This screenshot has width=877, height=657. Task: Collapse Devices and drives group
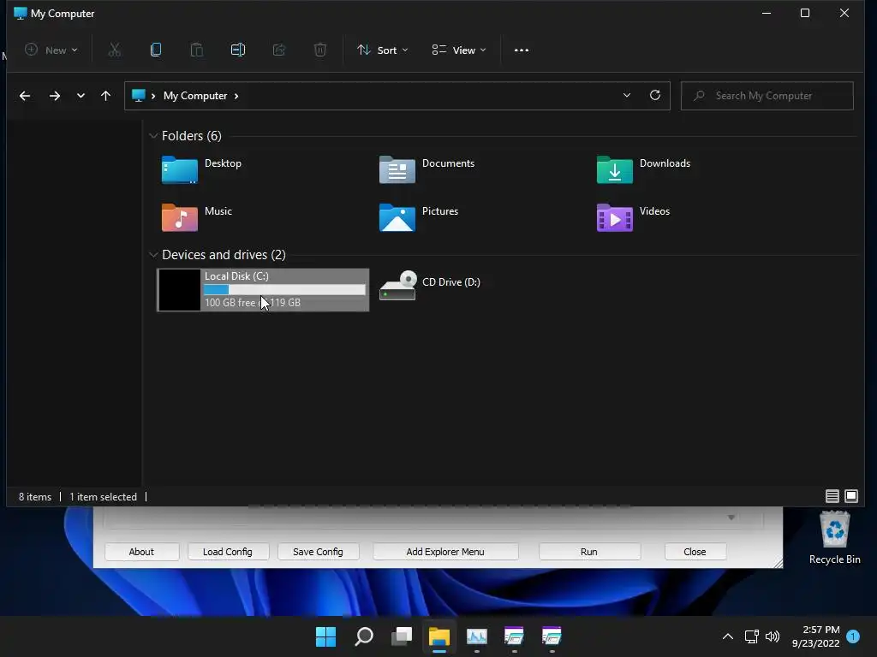tap(153, 255)
